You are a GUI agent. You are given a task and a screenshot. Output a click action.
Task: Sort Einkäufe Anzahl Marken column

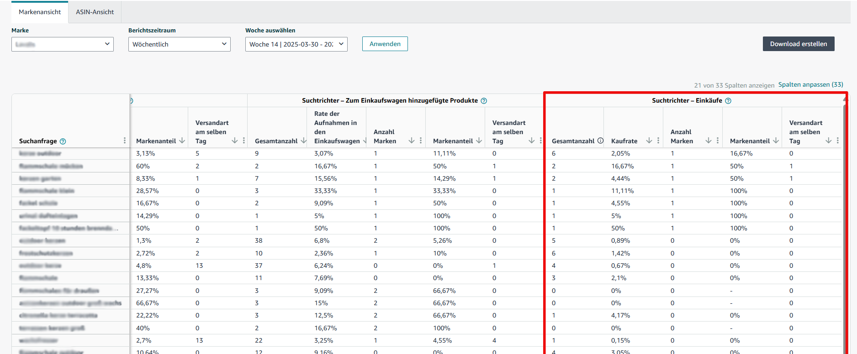[x=709, y=141]
